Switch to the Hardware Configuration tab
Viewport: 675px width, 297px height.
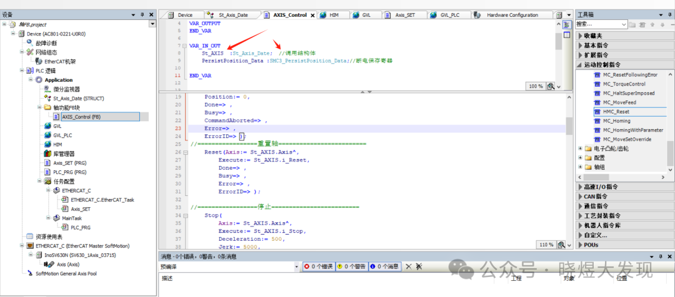tap(511, 15)
